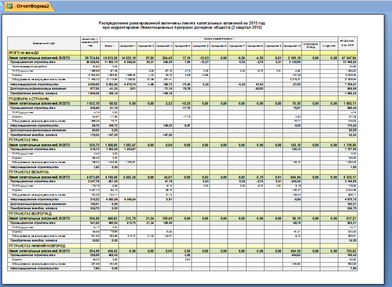Click the value 4 159,48

pos(111,177)
